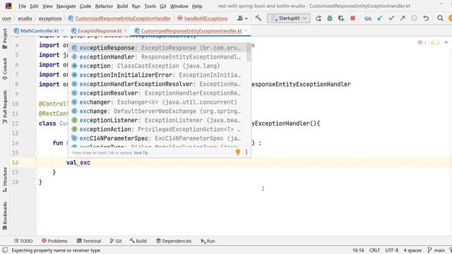Open the Help menu
Image resolution: width=452 pixels, height=254 pixels.
[197, 6]
